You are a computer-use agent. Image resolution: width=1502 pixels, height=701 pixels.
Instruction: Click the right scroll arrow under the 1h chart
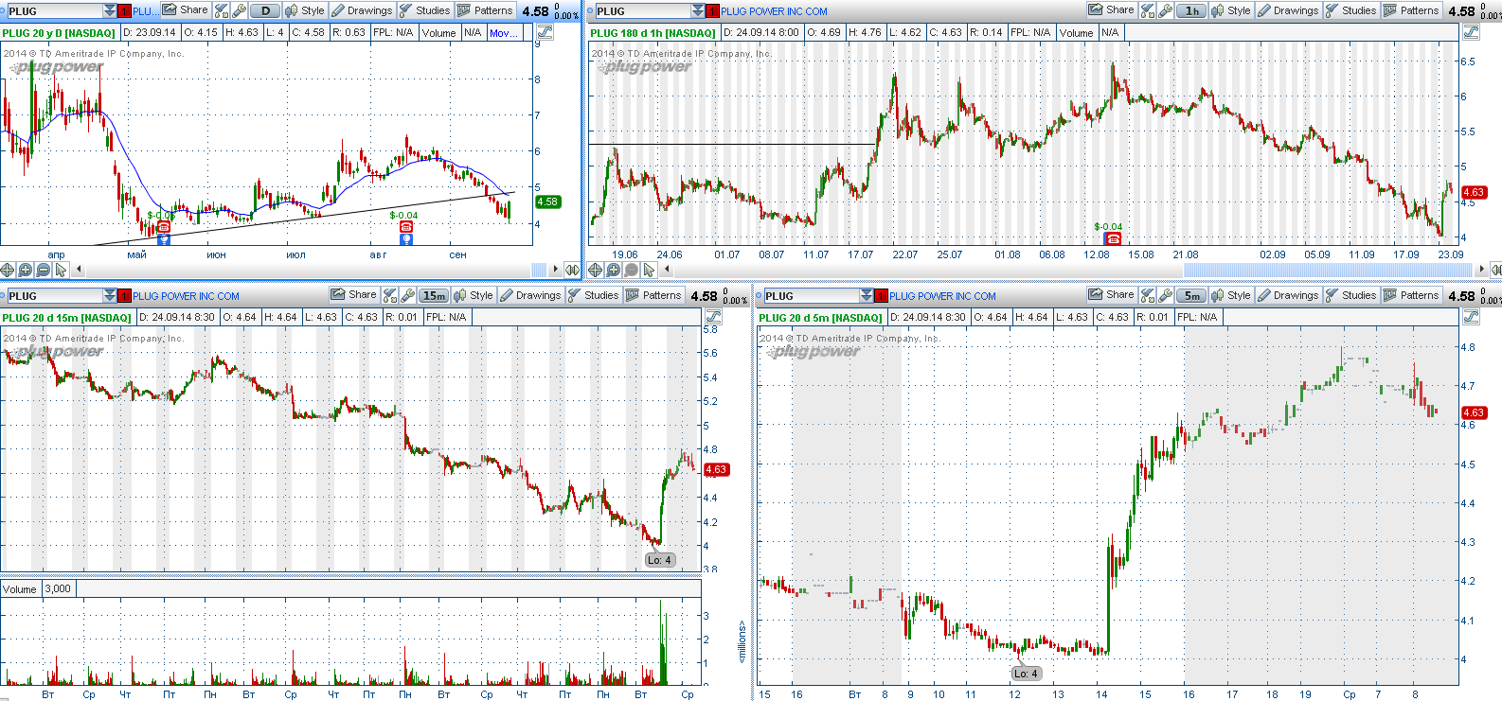pyautogui.click(x=1482, y=270)
